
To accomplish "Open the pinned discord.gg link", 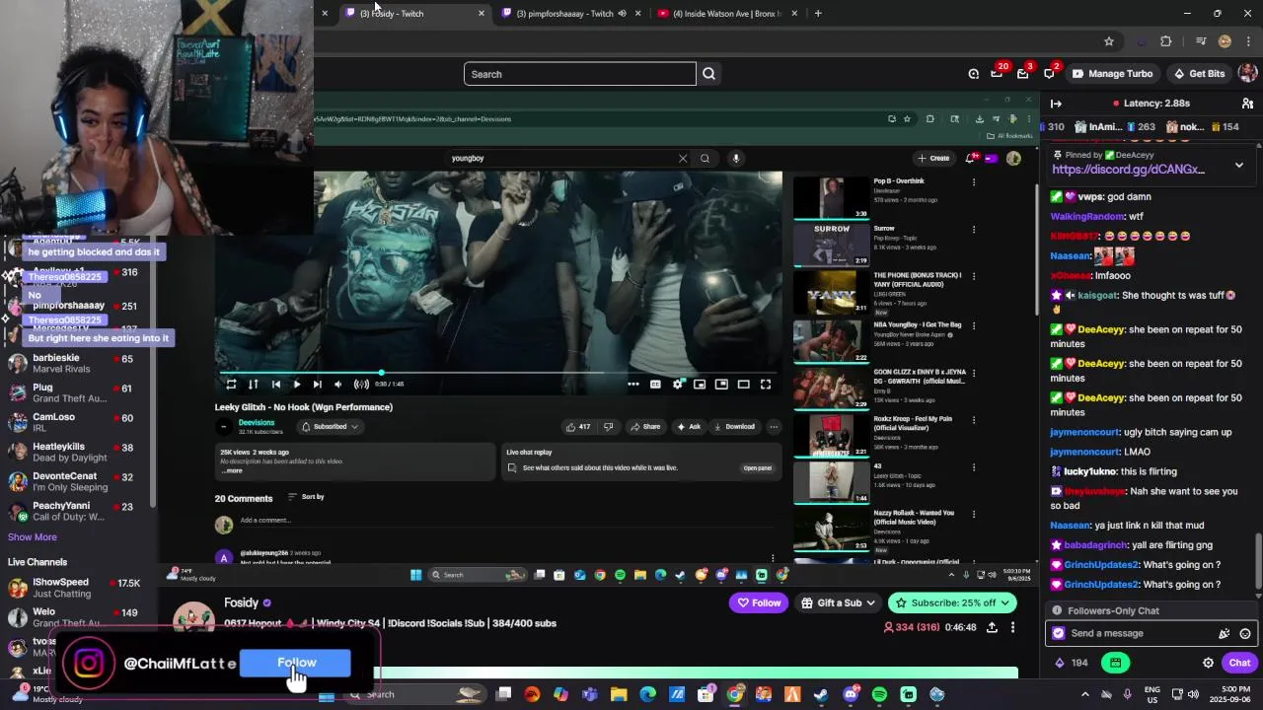I will pyautogui.click(x=1128, y=170).
